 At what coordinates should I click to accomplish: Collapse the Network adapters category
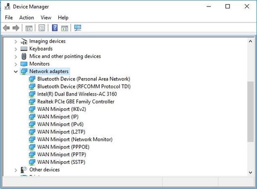point(16,72)
